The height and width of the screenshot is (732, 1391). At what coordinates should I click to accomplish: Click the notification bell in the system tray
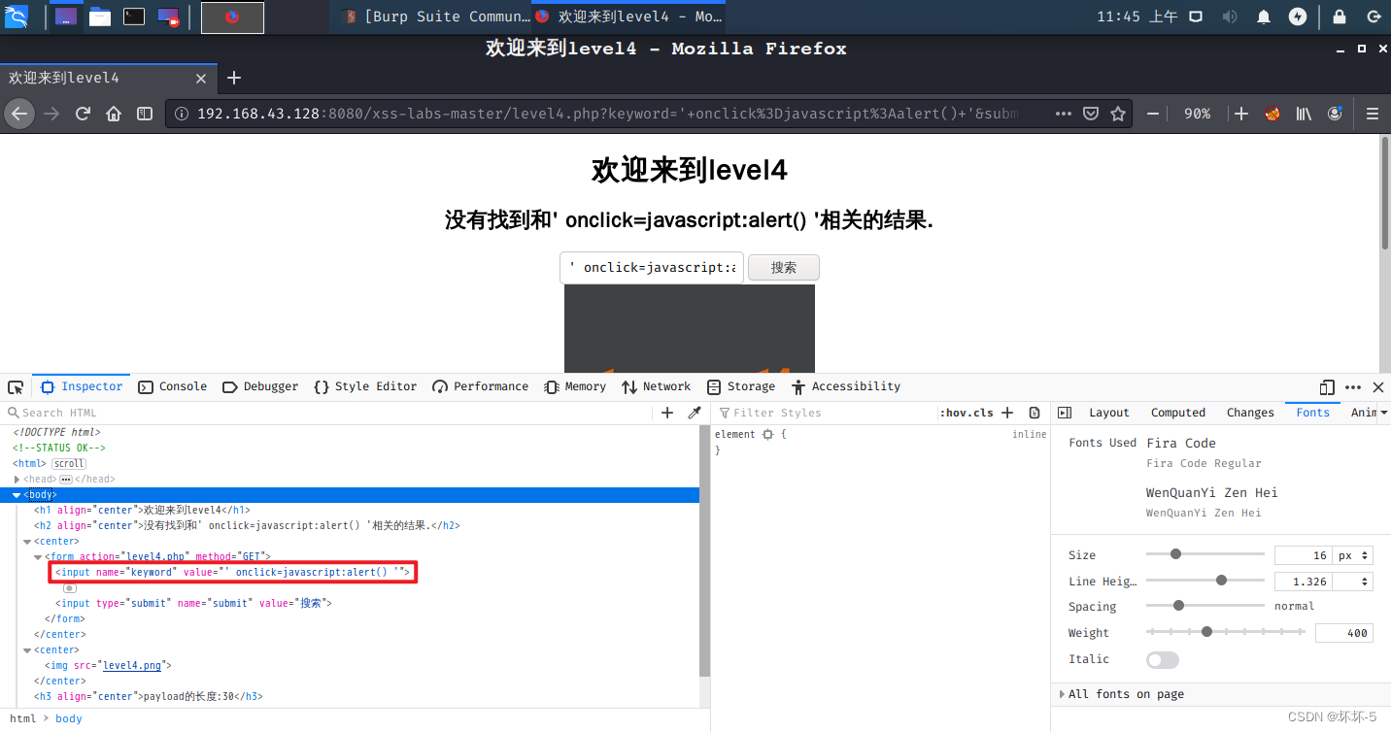1264,17
